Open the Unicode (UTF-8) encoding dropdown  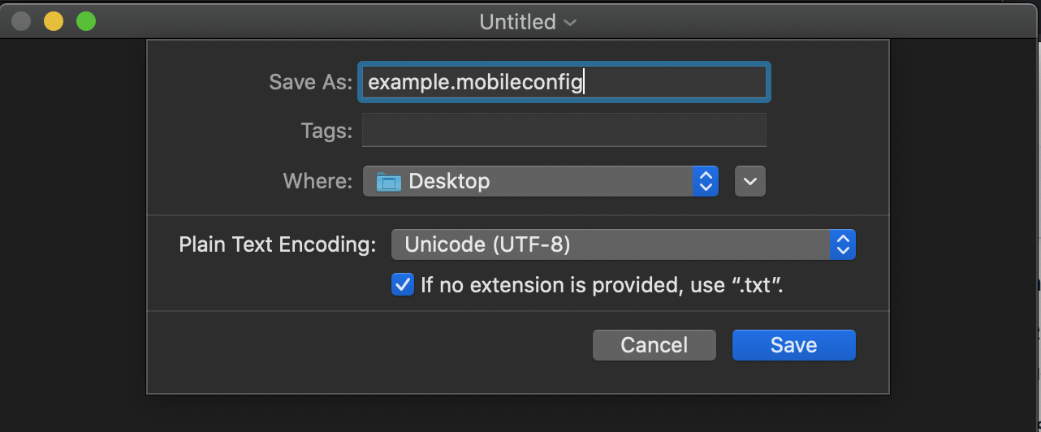click(x=624, y=244)
